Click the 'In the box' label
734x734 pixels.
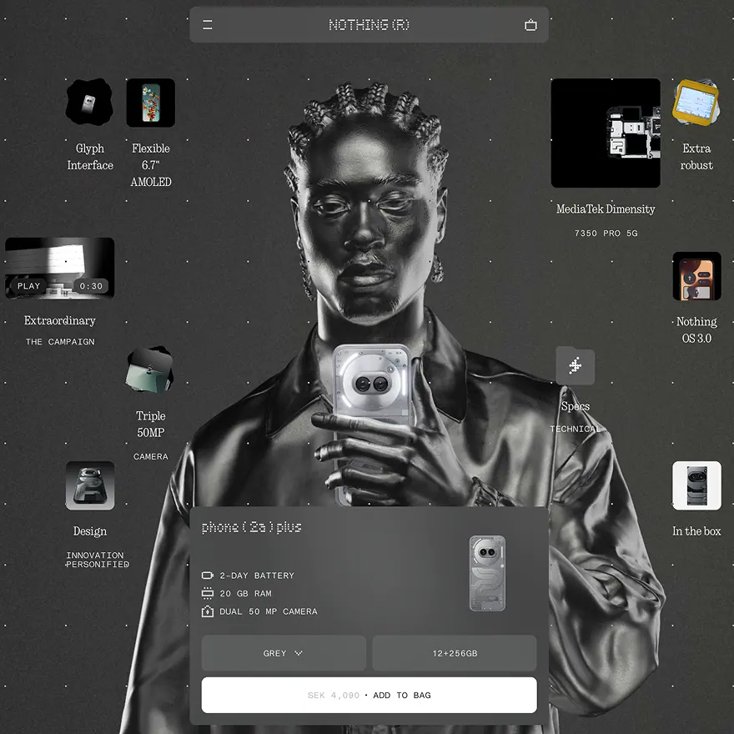coord(696,531)
